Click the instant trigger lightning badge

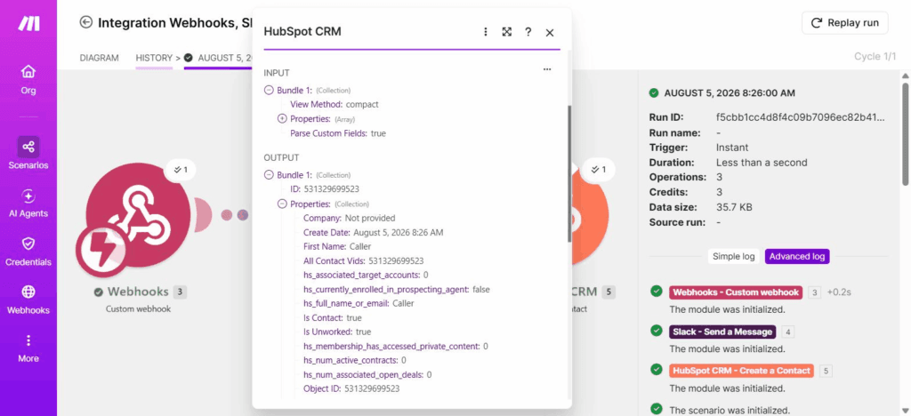[101, 251]
